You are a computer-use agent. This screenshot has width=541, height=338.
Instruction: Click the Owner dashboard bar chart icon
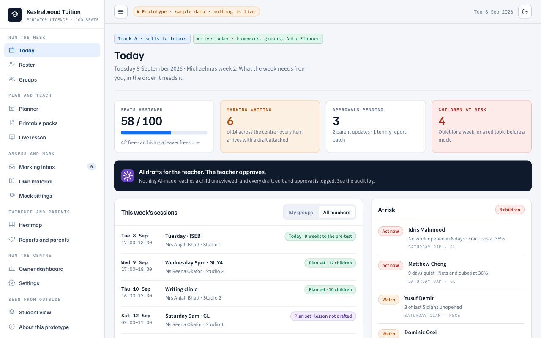tap(12, 269)
